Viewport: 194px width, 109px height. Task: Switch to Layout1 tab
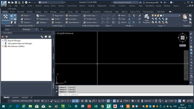coord(15,97)
